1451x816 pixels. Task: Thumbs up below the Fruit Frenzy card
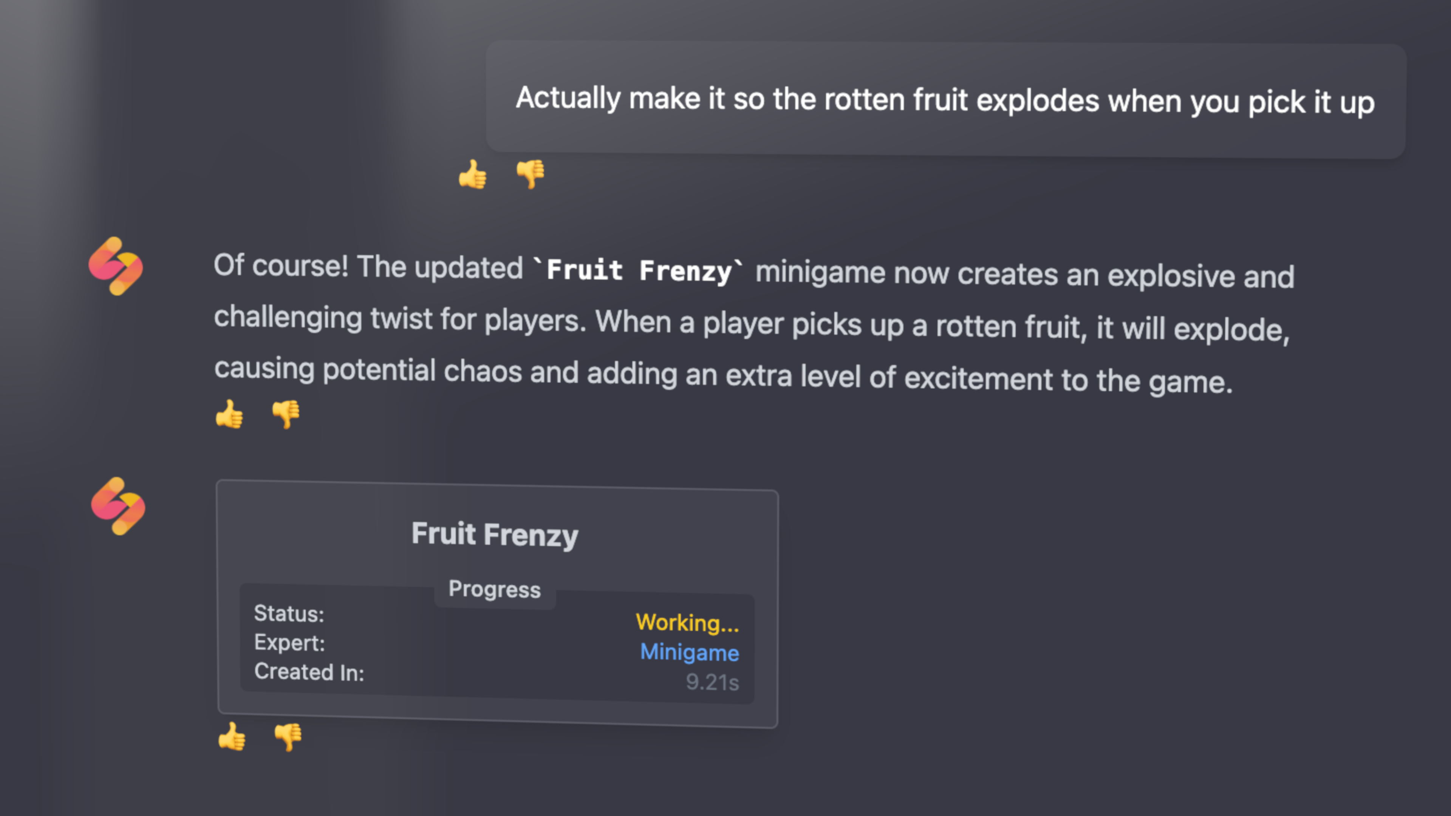coord(232,737)
